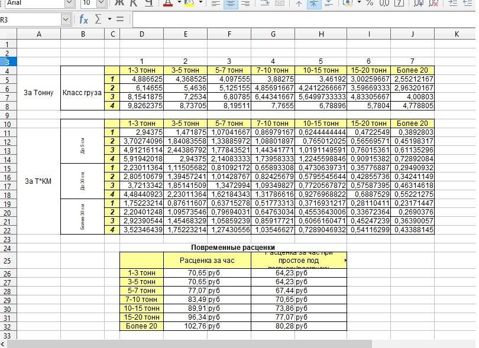This screenshot has width=479, height=348.
Task: Select the rotated "Более 30 км" cell
Action: 82,216
